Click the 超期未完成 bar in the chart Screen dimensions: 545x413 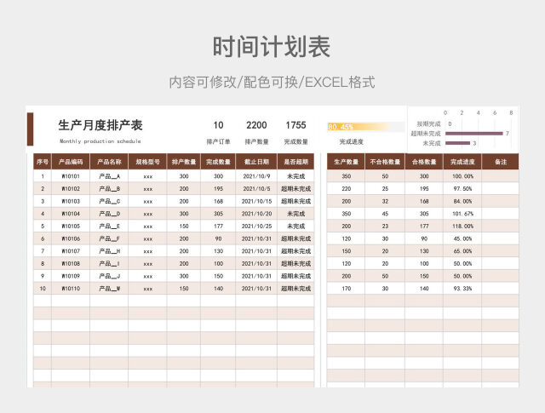pos(474,134)
